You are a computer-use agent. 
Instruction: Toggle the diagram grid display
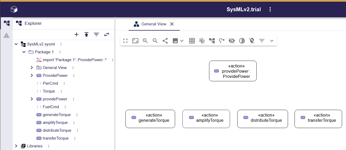[x=192, y=41]
